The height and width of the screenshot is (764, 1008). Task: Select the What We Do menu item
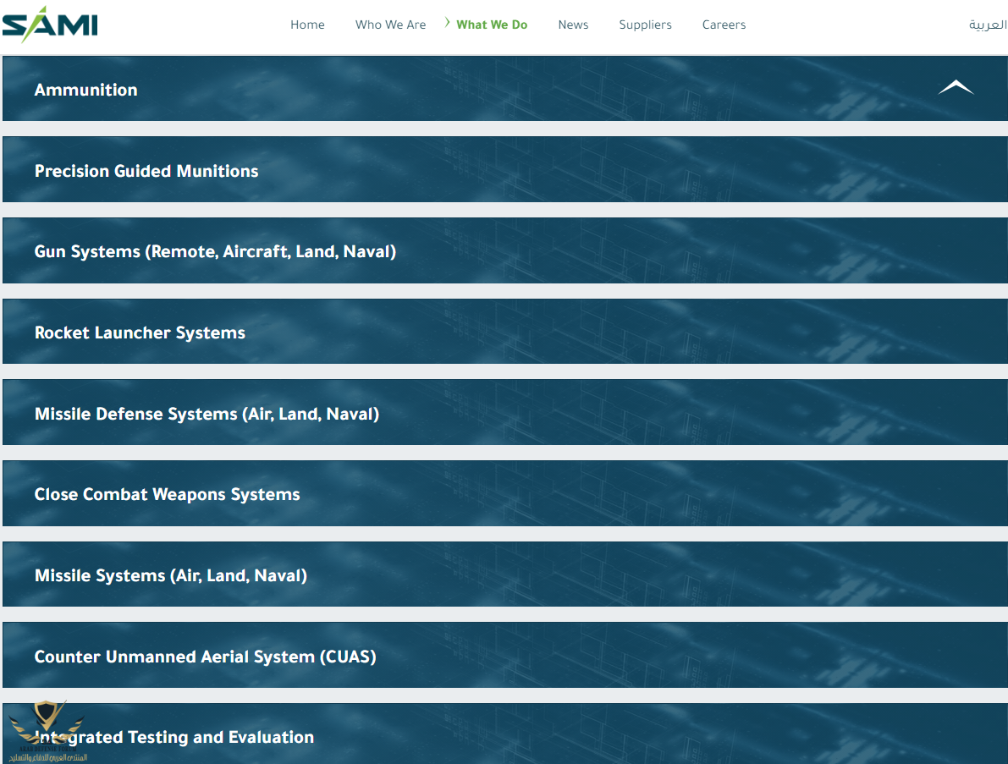tap(492, 25)
